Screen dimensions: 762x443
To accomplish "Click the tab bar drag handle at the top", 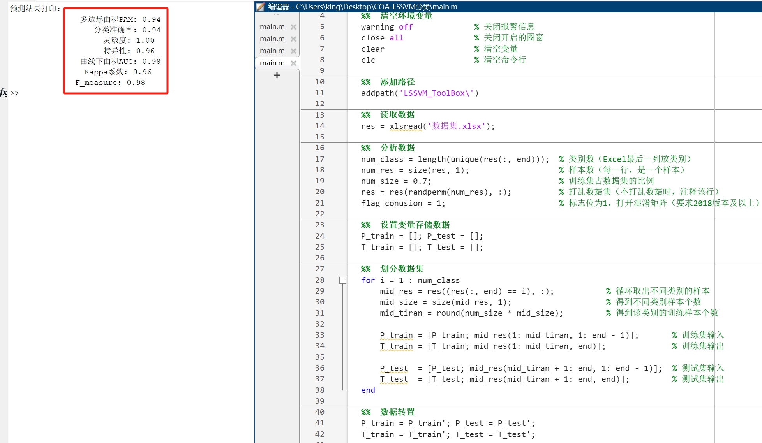I will pyautogui.click(x=277, y=14).
